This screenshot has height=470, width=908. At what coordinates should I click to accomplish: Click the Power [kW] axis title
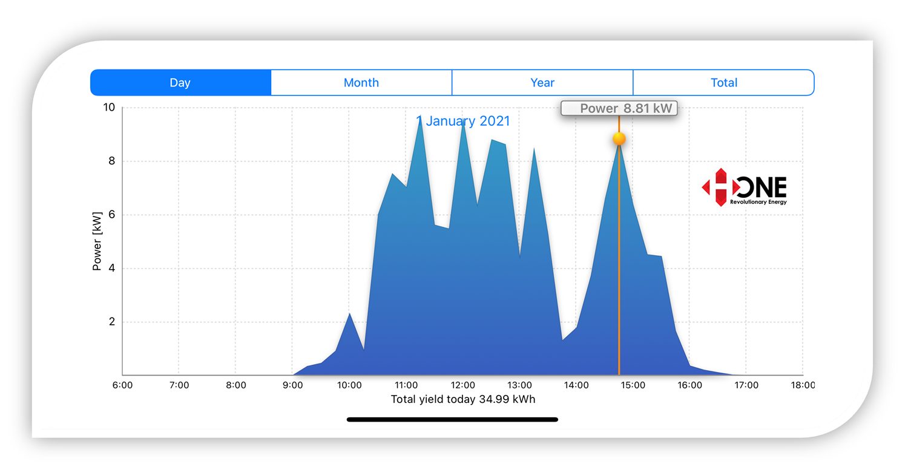97,241
